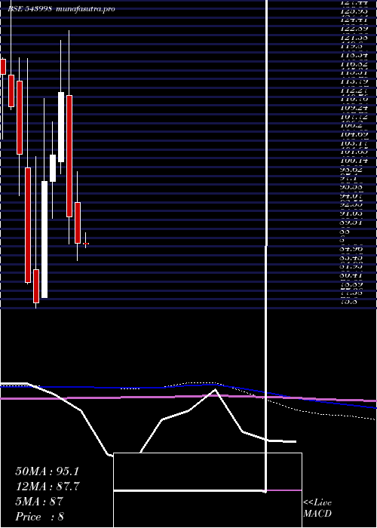The image size is (377, 528).
Task: Click the peak of the white zigzag line
Action: [x=215, y=390]
